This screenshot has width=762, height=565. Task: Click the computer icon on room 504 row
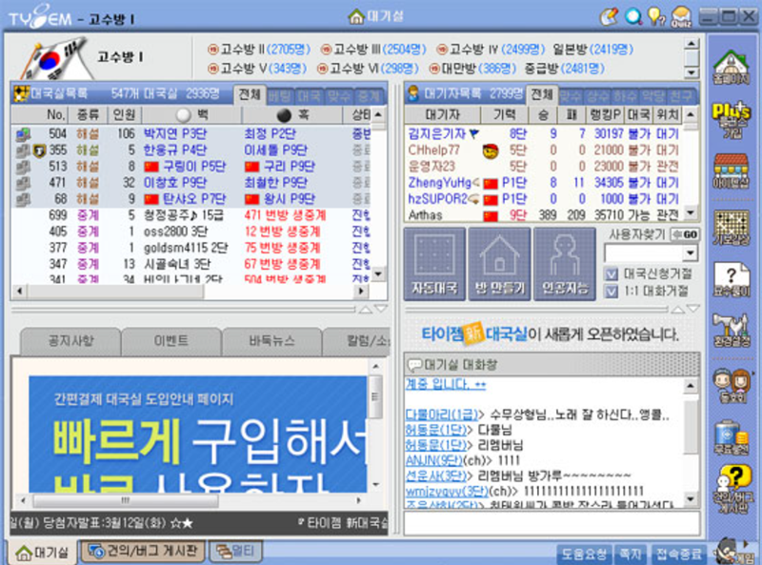pos(23,133)
